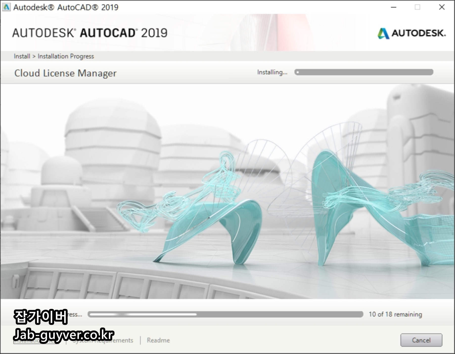Screen dimensions: 455x354
Task: Cancel the AutoCAD installation
Action: pos(421,340)
